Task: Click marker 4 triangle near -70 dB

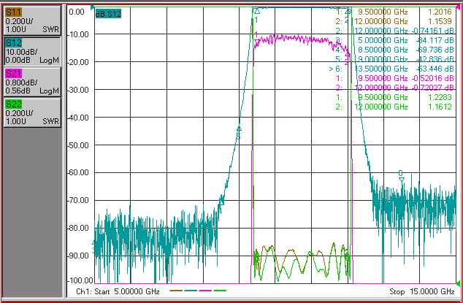Action: pos(221,202)
